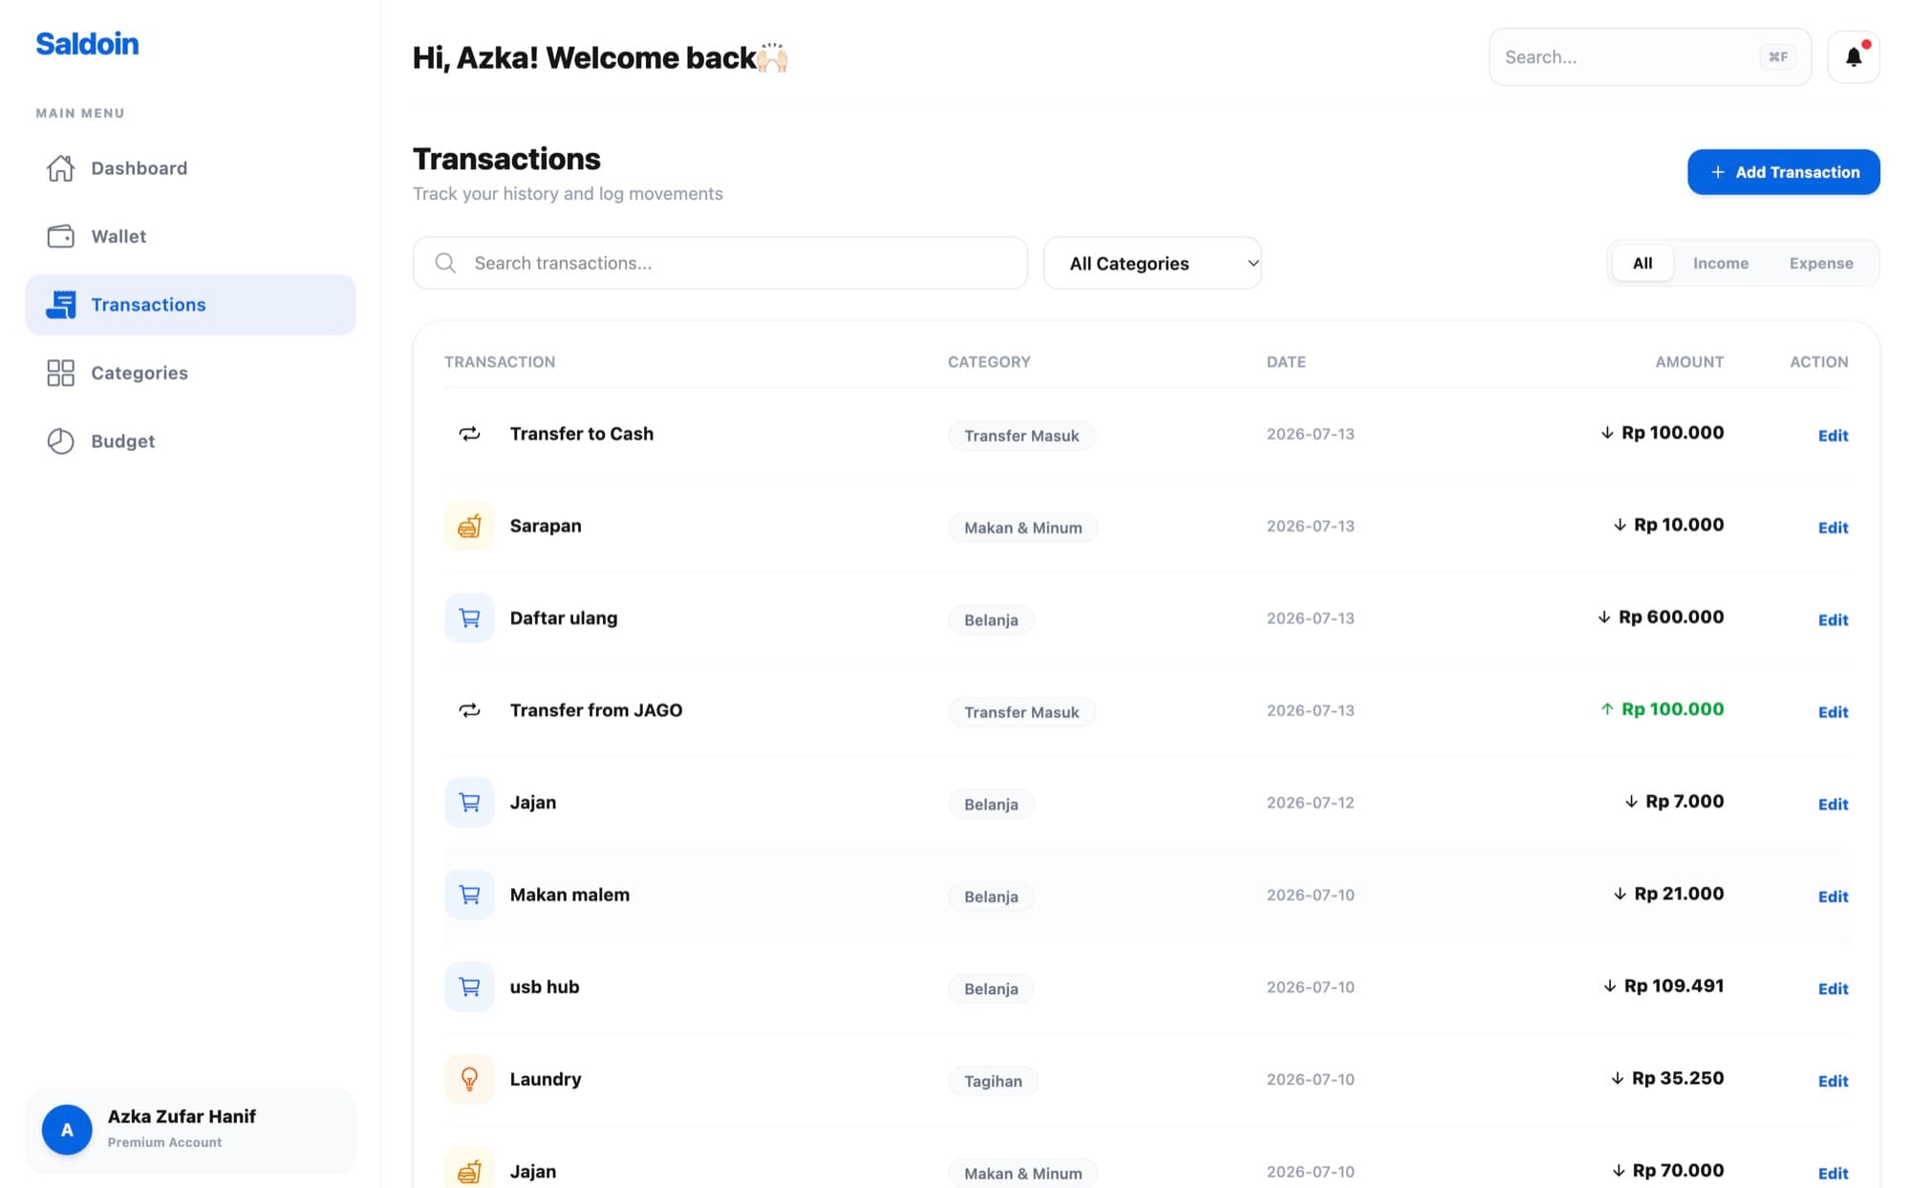Edit the Transfer to Cash transaction
This screenshot has width=1911, height=1188.
click(1833, 436)
